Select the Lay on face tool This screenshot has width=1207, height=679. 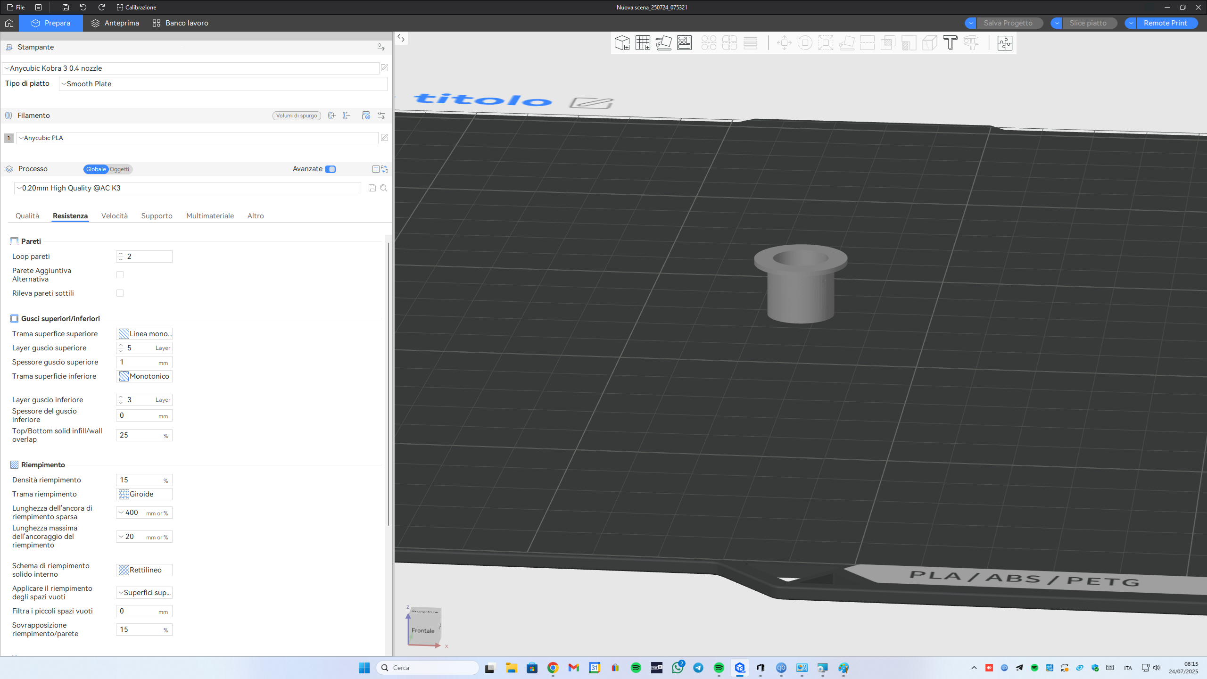click(x=846, y=43)
